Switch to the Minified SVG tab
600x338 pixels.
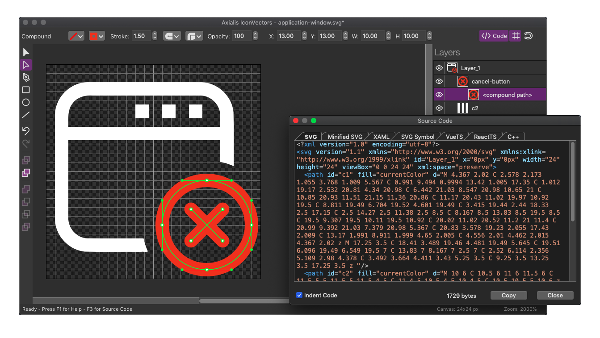[x=345, y=136]
